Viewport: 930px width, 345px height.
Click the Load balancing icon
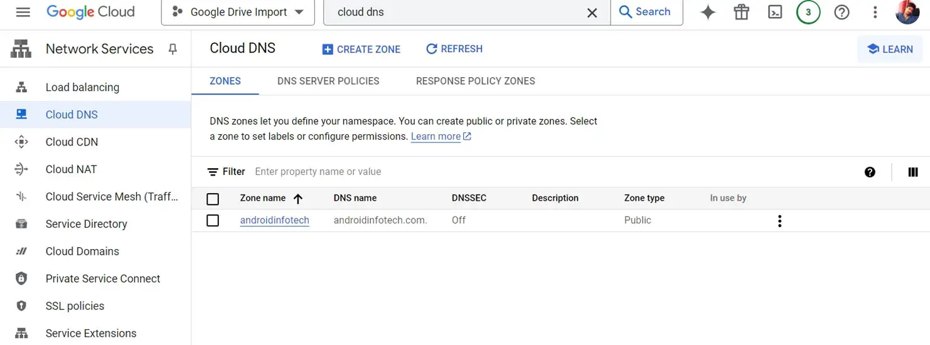coord(21,87)
